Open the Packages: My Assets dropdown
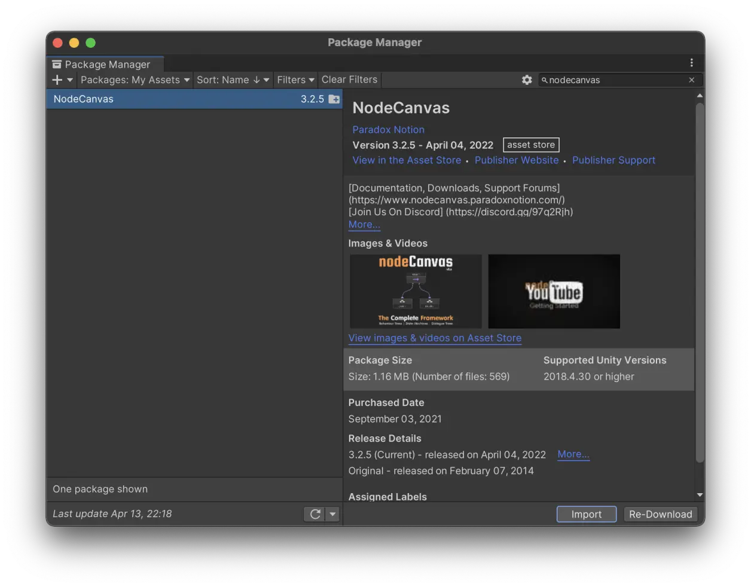751x587 pixels. pos(135,80)
